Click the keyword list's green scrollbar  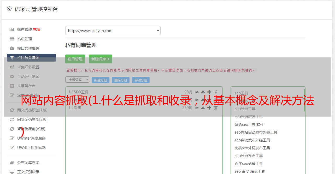click(x=304, y=100)
